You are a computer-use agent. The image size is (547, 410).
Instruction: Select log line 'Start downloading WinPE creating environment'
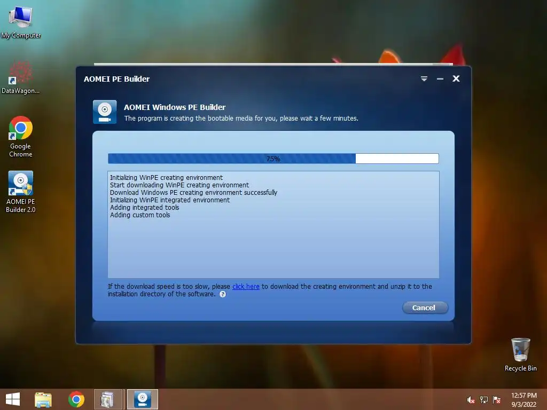(179, 185)
